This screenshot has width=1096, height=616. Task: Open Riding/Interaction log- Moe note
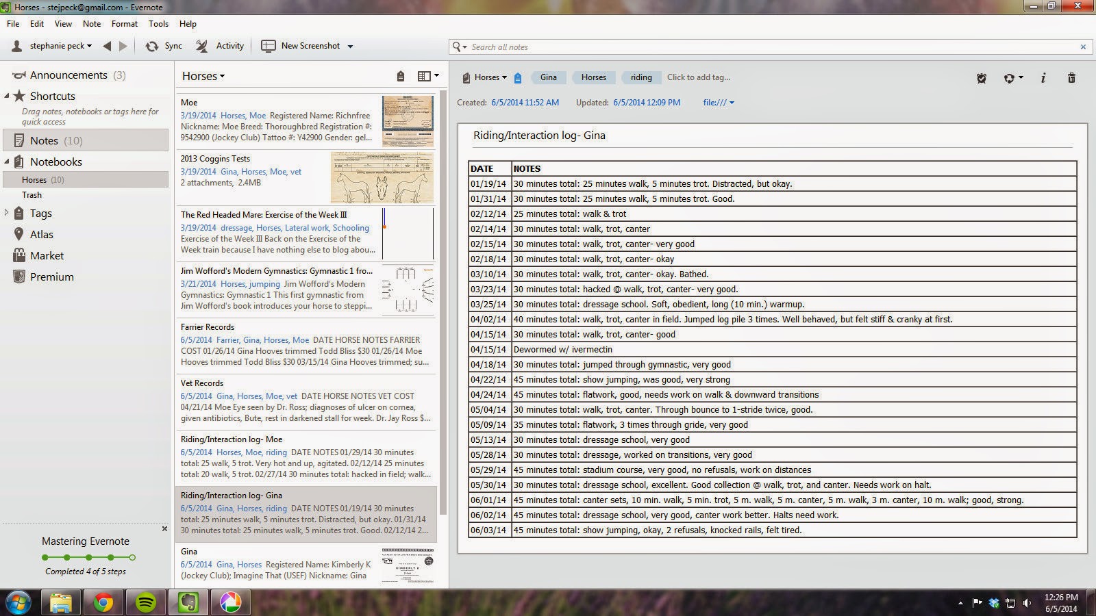pos(306,458)
